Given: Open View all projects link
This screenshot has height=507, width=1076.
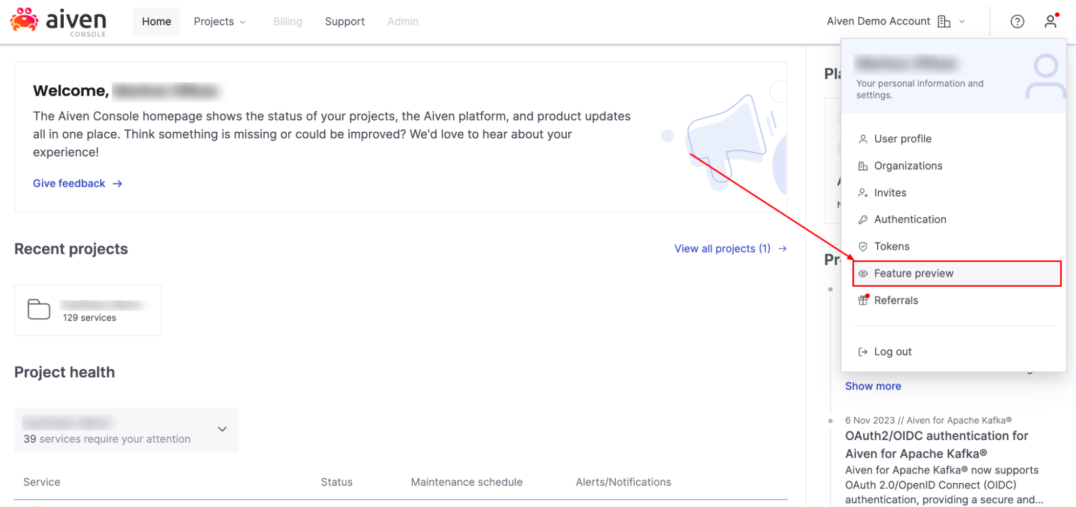Looking at the screenshot, I should click(x=722, y=248).
